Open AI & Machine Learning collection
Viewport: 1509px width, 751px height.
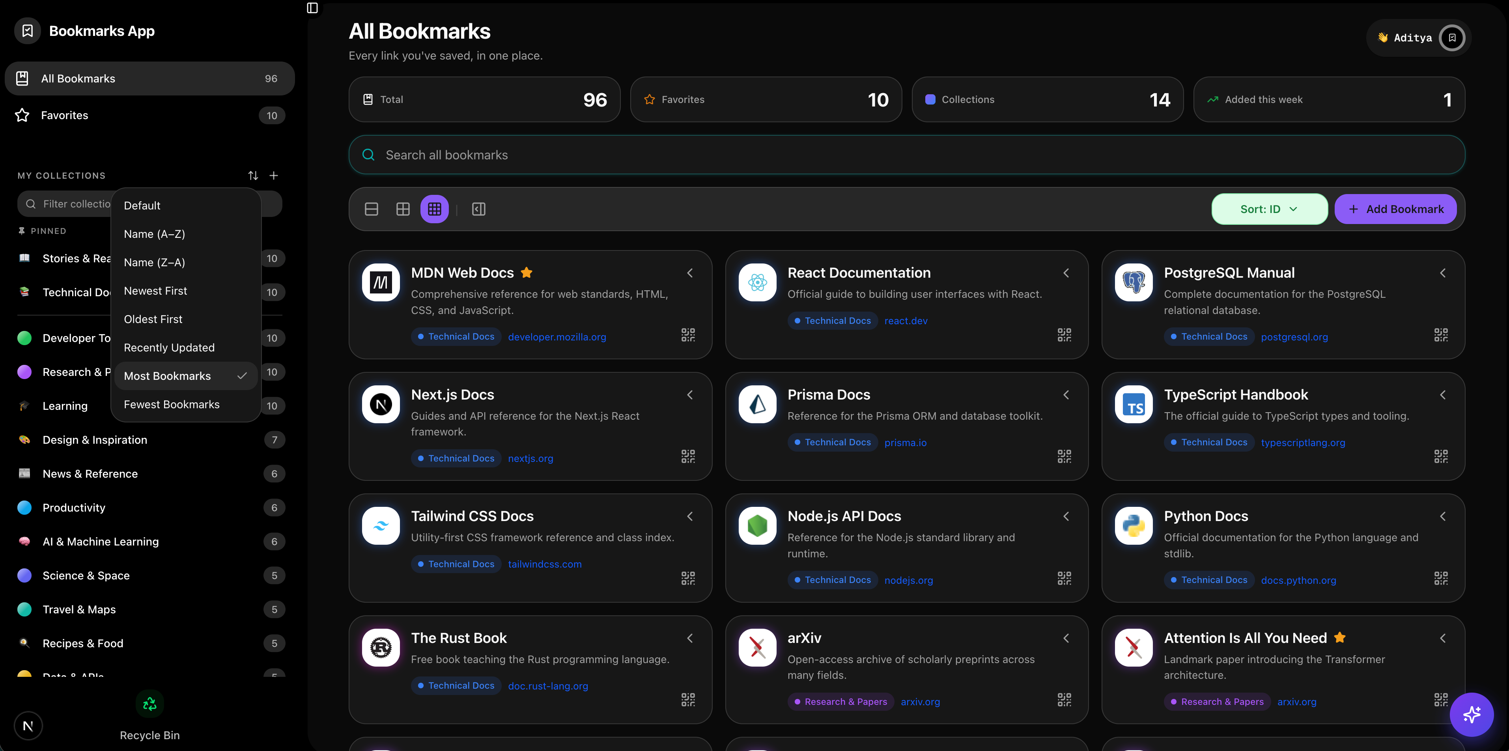tap(149, 542)
